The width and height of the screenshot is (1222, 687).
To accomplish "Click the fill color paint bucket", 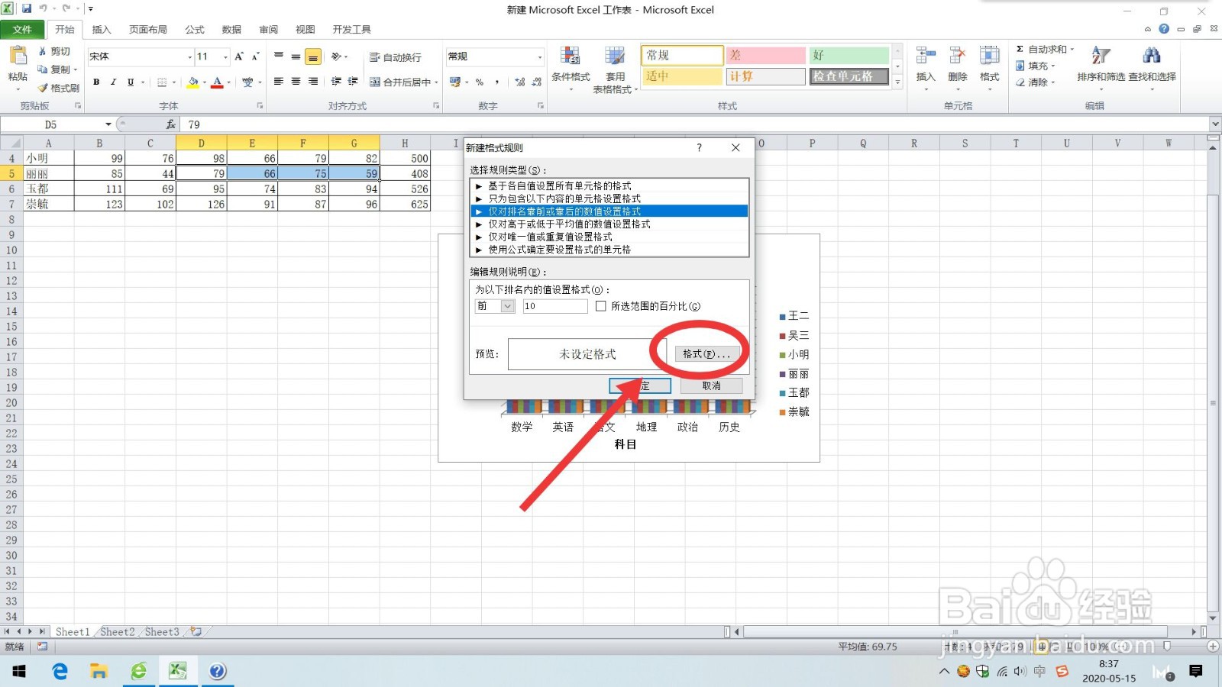I will pyautogui.click(x=193, y=82).
